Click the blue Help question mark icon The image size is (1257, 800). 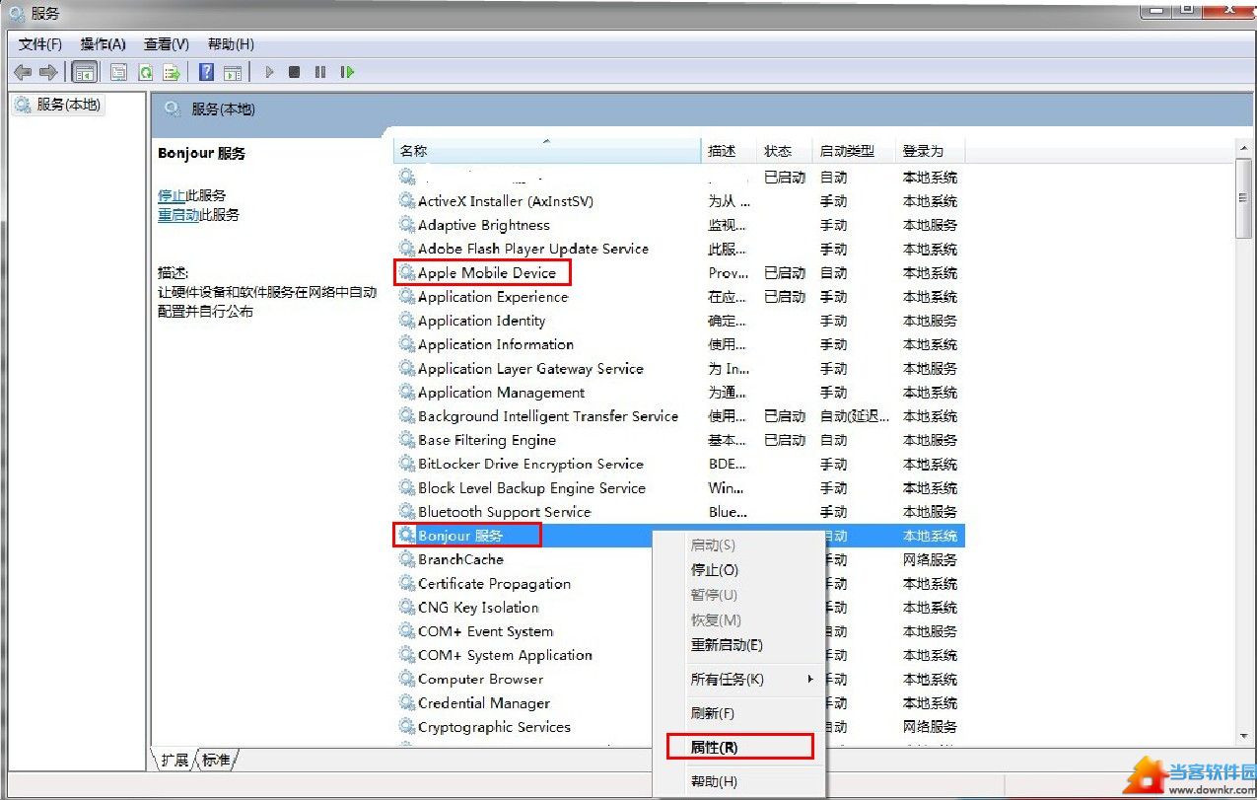pyautogui.click(x=206, y=72)
